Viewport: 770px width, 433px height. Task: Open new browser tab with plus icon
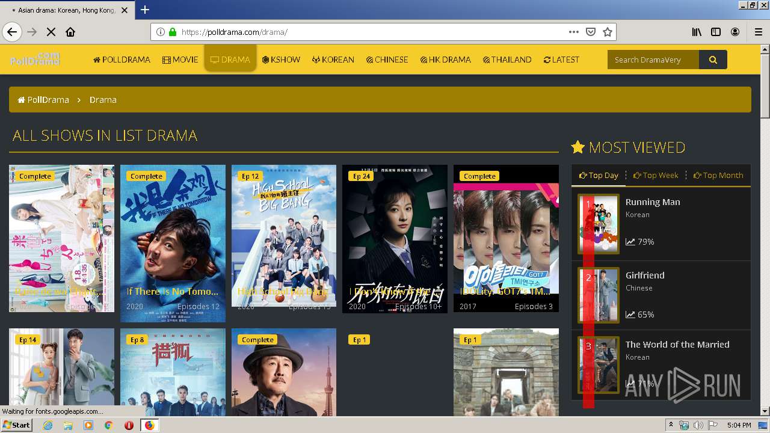coord(145,10)
